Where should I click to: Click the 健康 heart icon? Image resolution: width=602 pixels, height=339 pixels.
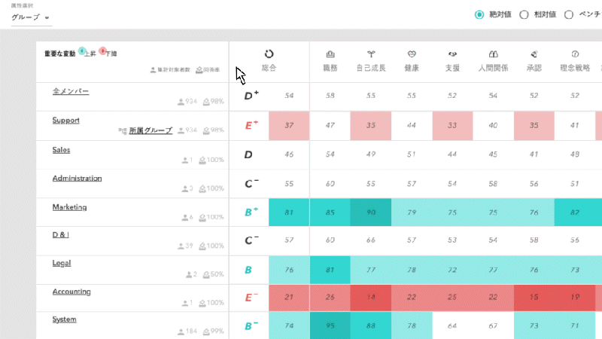point(412,54)
